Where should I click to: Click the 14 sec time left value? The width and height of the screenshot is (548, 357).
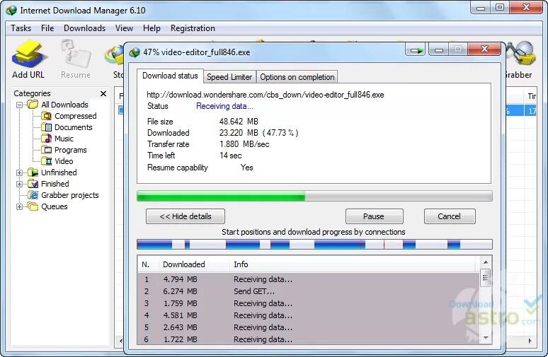[x=231, y=156]
